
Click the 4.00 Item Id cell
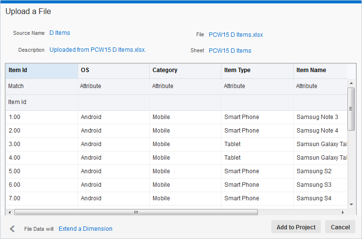(42, 158)
